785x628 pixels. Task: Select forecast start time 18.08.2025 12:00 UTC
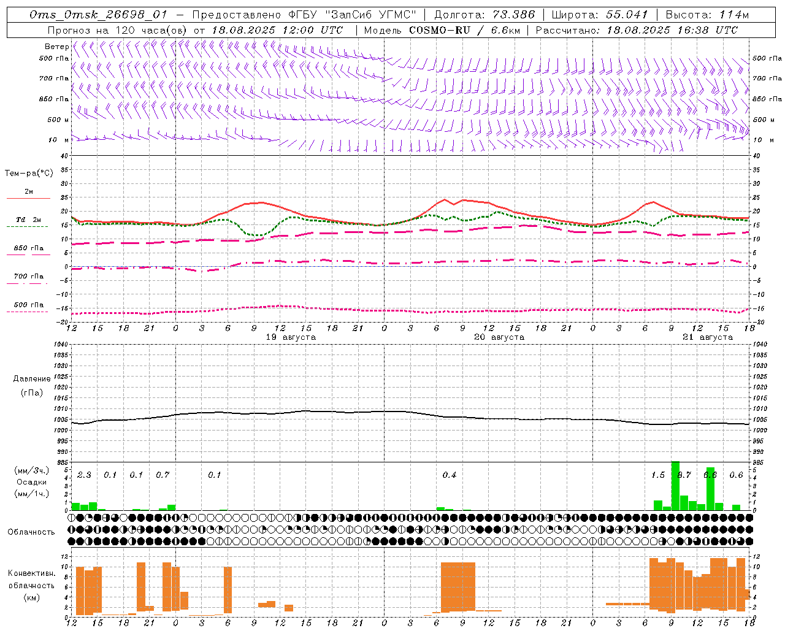[277, 30]
